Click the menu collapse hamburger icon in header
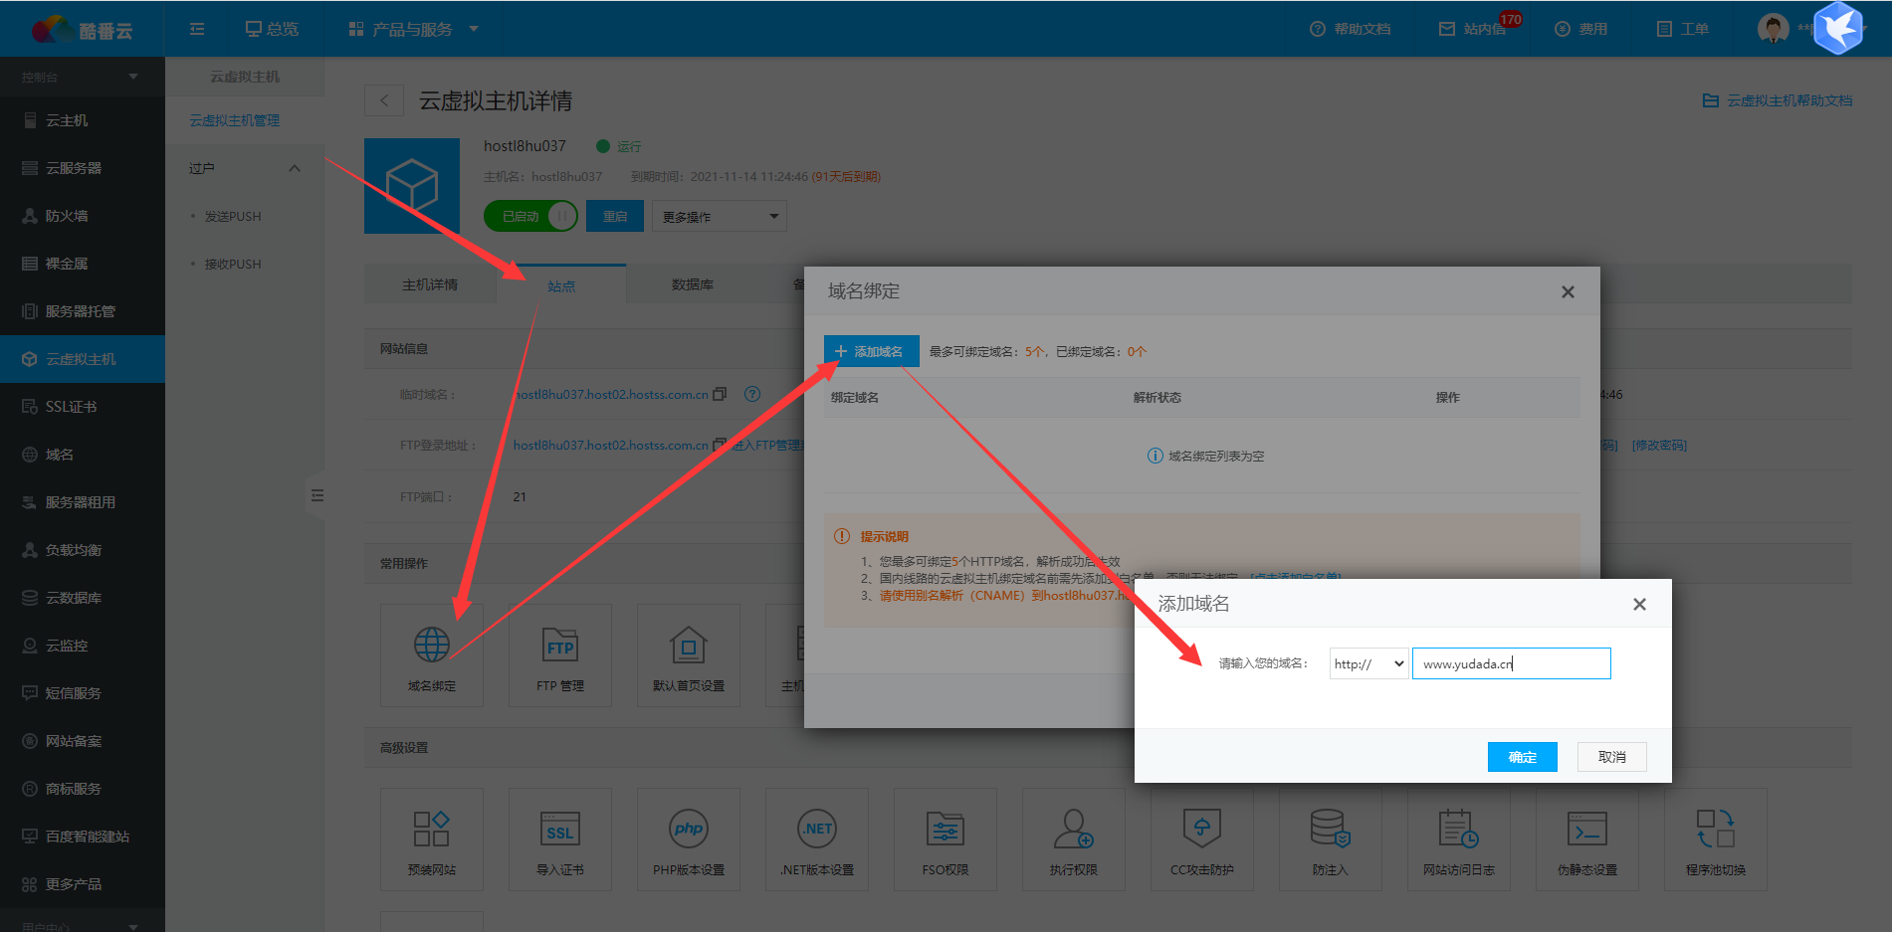The height and width of the screenshot is (932, 1892). tap(197, 29)
